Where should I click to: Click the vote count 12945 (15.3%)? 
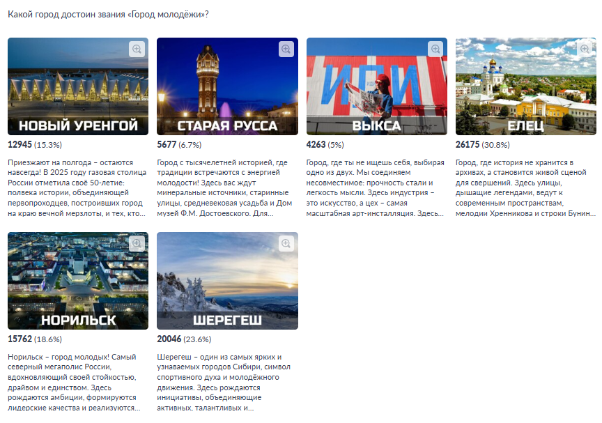point(35,145)
